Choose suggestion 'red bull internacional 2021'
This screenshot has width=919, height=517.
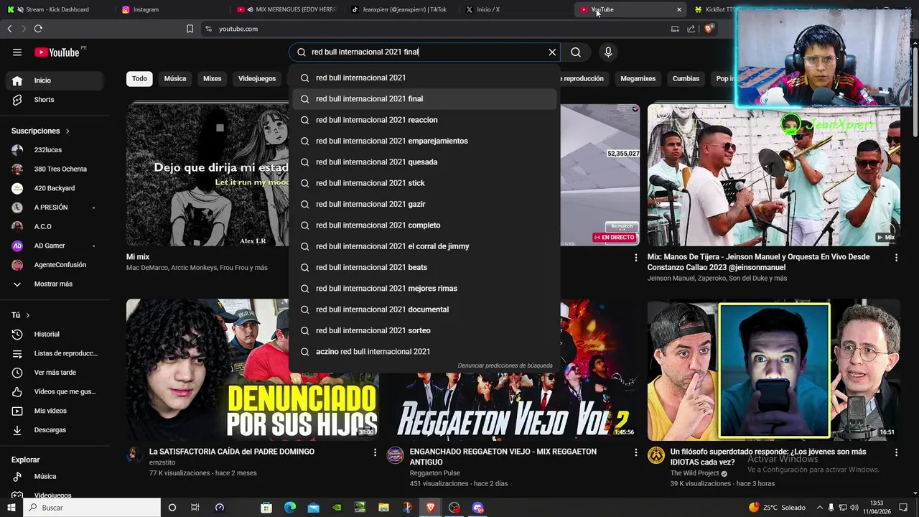click(424, 78)
